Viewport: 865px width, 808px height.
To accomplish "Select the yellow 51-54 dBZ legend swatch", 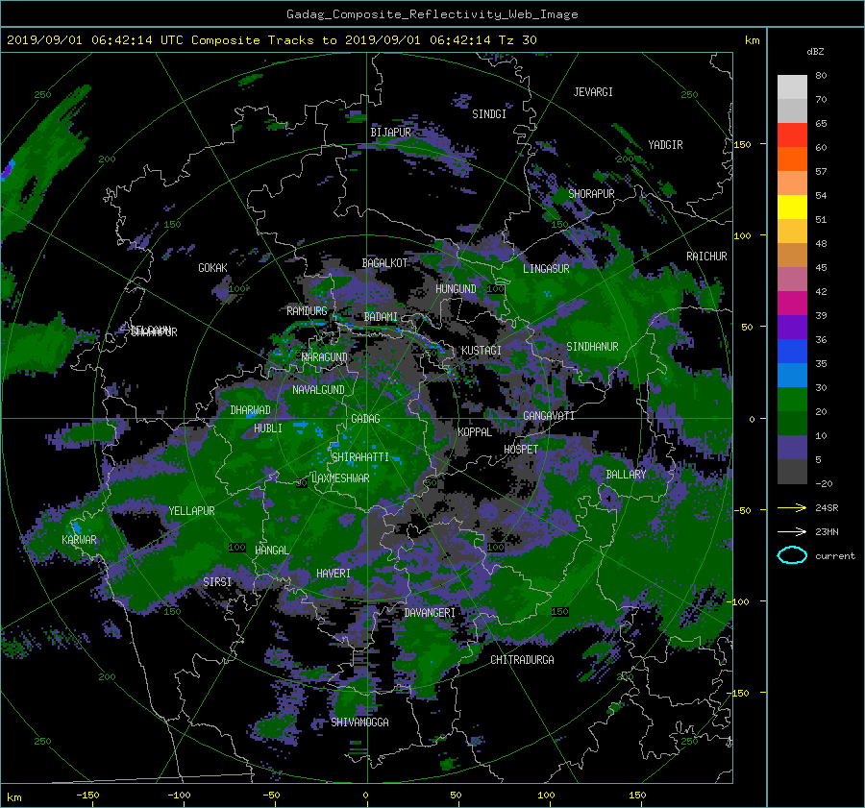I will (x=792, y=208).
